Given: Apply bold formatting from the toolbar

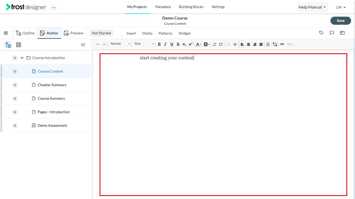Looking at the screenshot, I should click(x=159, y=44).
